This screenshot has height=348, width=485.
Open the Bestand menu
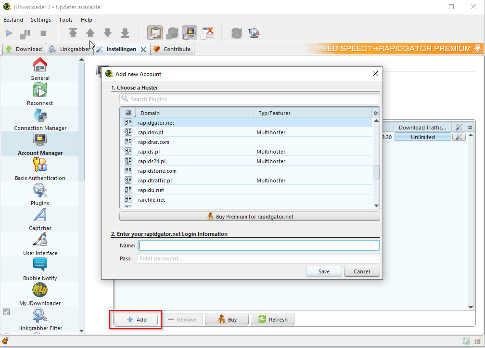tap(13, 20)
